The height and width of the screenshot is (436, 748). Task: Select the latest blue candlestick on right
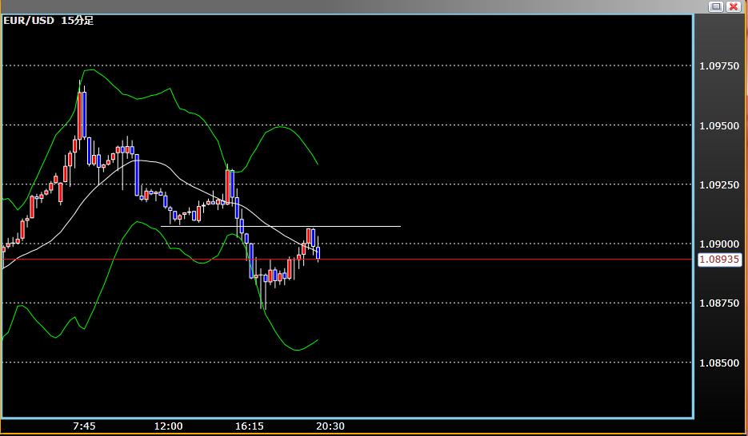[318, 253]
